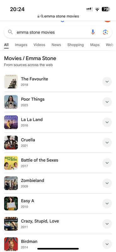The width and height of the screenshot is (116, 252).
Task: Expand La La Land chevron
Action: [107, 122]
